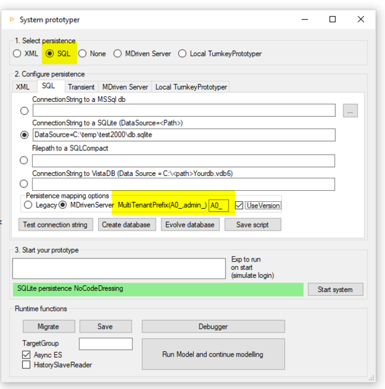Image resolution: width=385 pixels, height=389 pixels.
Task: Click Save script button
Action: pyautogui.click(x=253, y=224)
